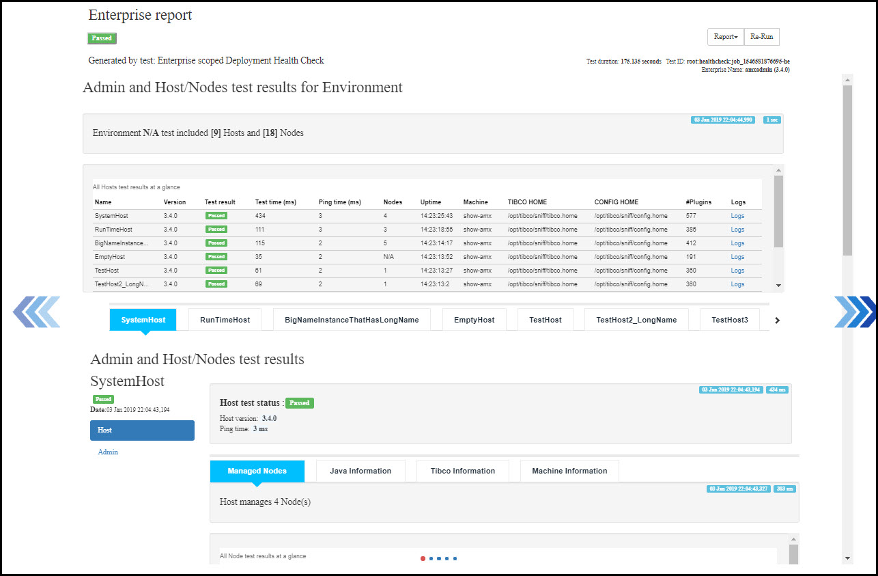This screenshot has height=576, width=878.
Task: Click the hosts table scrollbar thumb
Action: 778,210
